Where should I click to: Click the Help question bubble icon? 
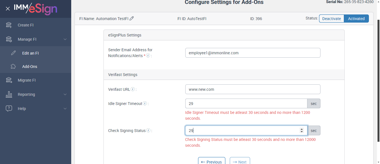tap(9, 109)
